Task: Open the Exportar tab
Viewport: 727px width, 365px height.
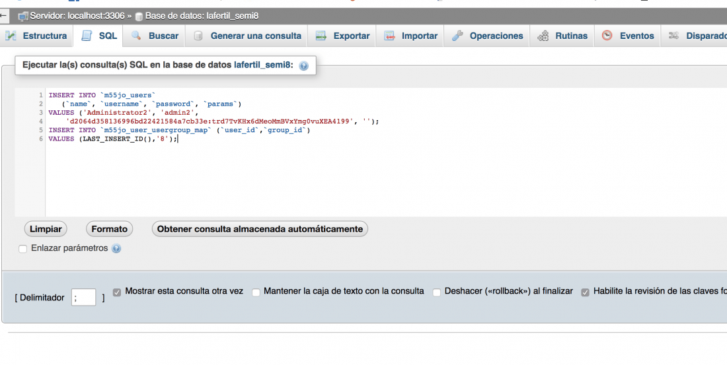Action: 342,36
